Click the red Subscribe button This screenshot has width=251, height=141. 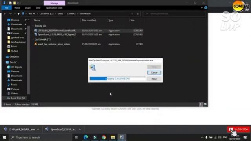(238, 129)
